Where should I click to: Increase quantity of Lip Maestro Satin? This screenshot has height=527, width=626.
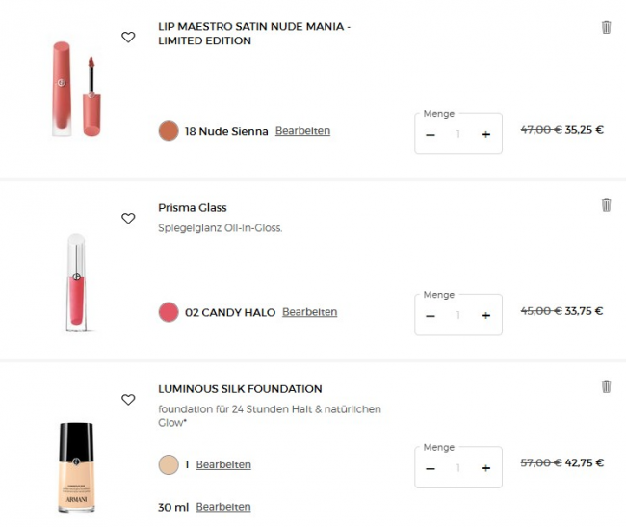[x=485, y=135]
